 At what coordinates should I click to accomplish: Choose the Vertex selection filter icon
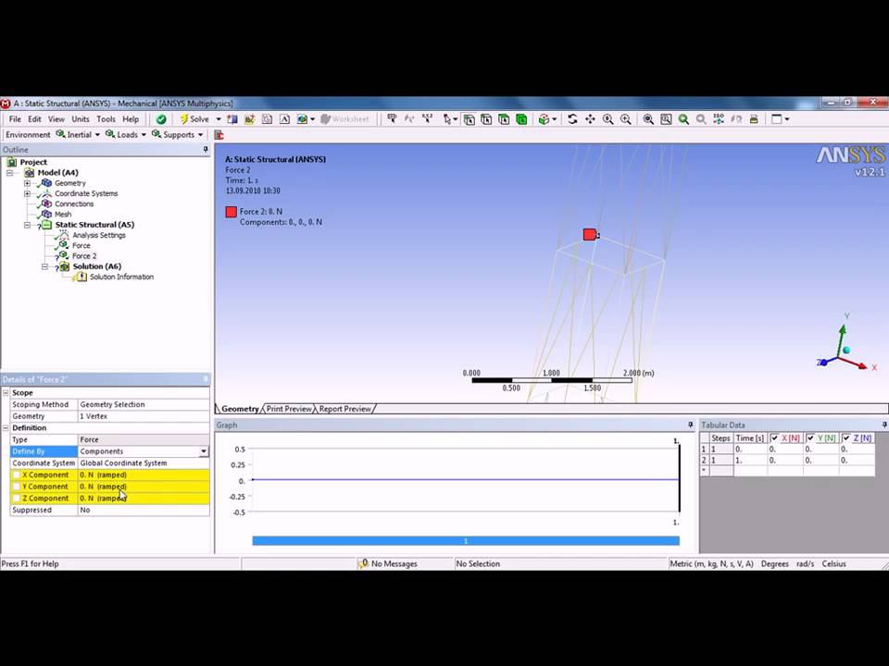pyautogui.click(x=469, y=119)
